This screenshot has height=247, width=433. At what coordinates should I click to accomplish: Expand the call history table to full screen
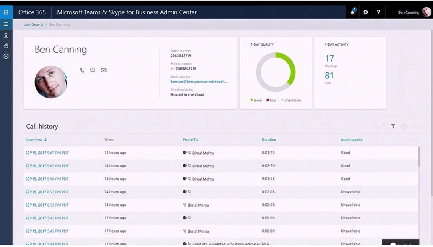click(x=382, y=126)
